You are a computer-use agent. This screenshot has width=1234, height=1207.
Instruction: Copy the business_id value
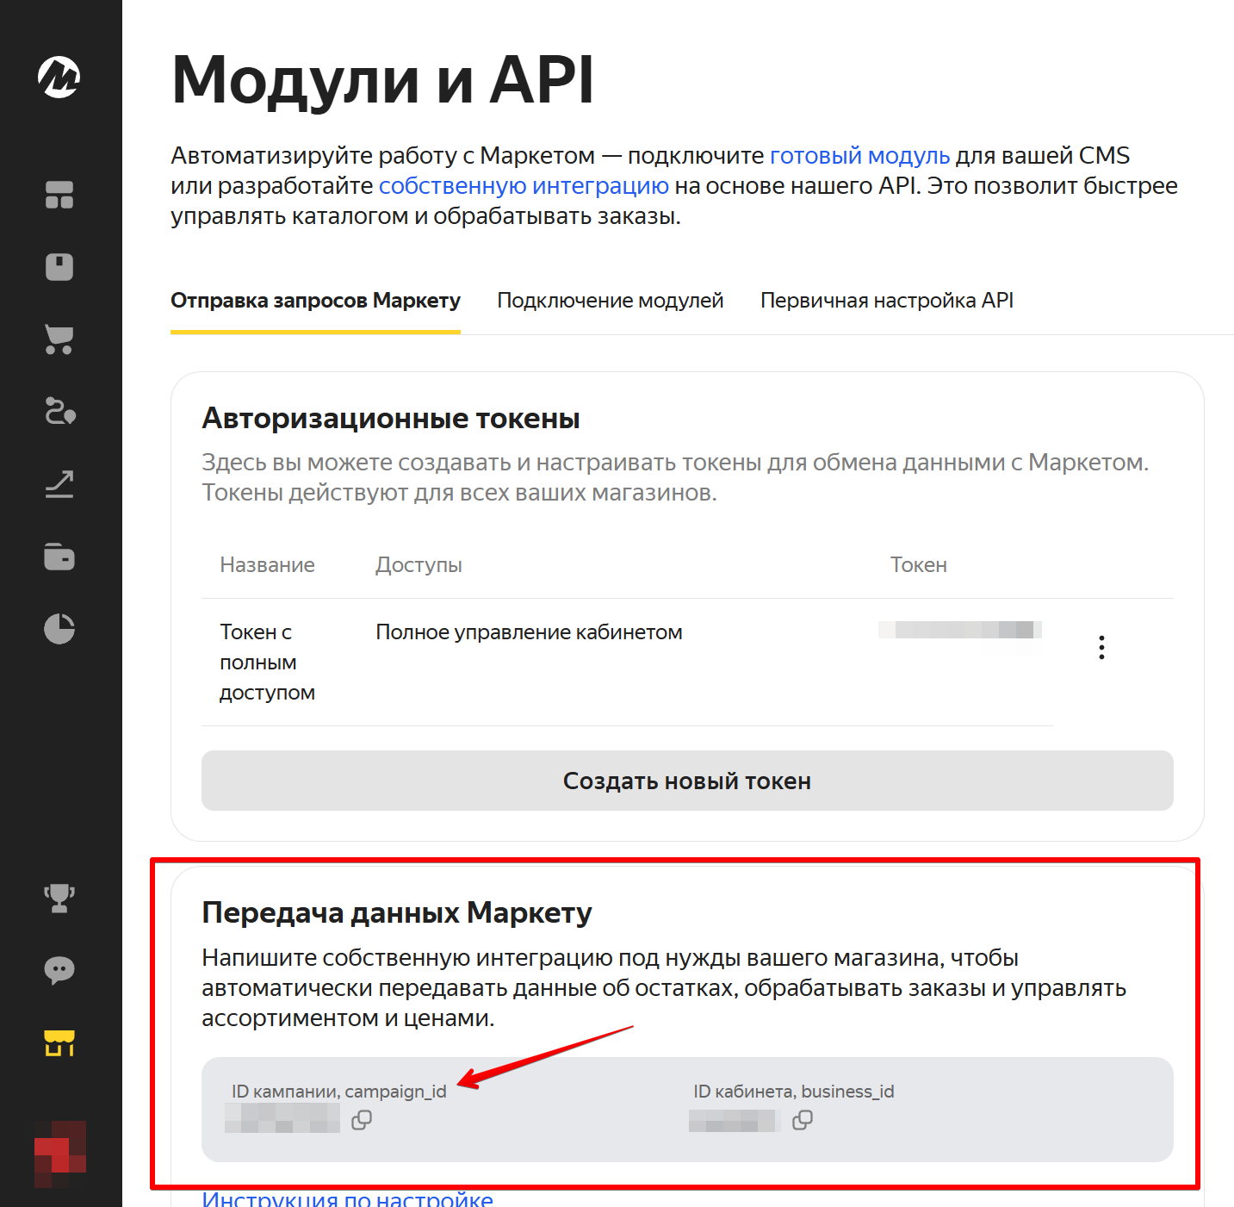tap(803, 1120)
